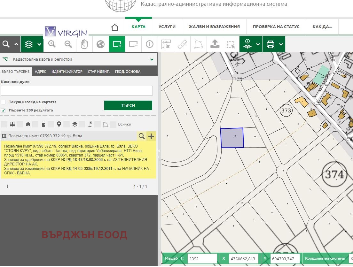353x267 pixels.
Task: Click the info identify tool icon
Action: 150,44
